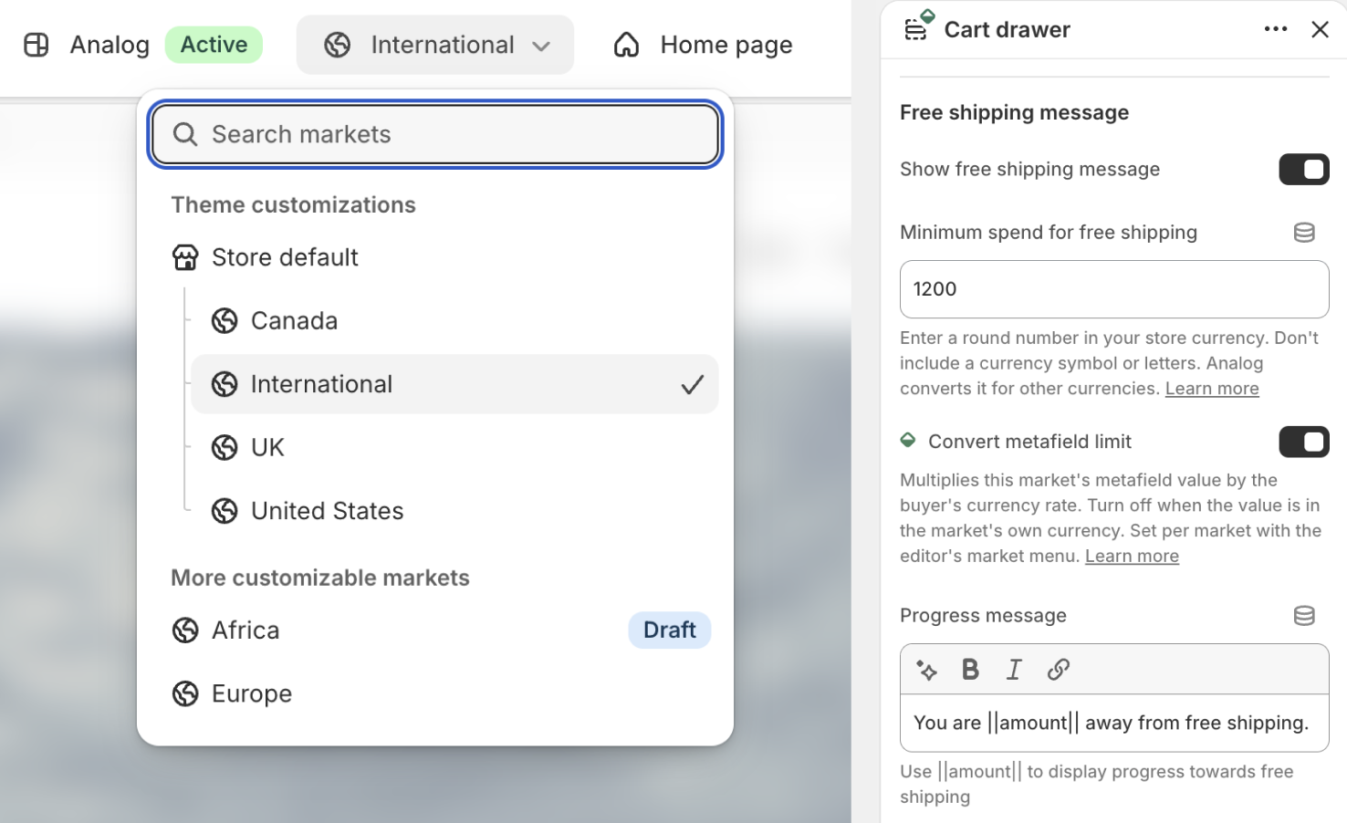Click the checkmark on the International row

coord(692,385)
